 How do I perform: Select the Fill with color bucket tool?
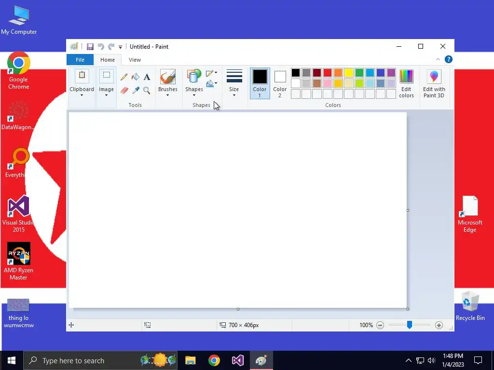pyautogui.click(x=136, y=77)
